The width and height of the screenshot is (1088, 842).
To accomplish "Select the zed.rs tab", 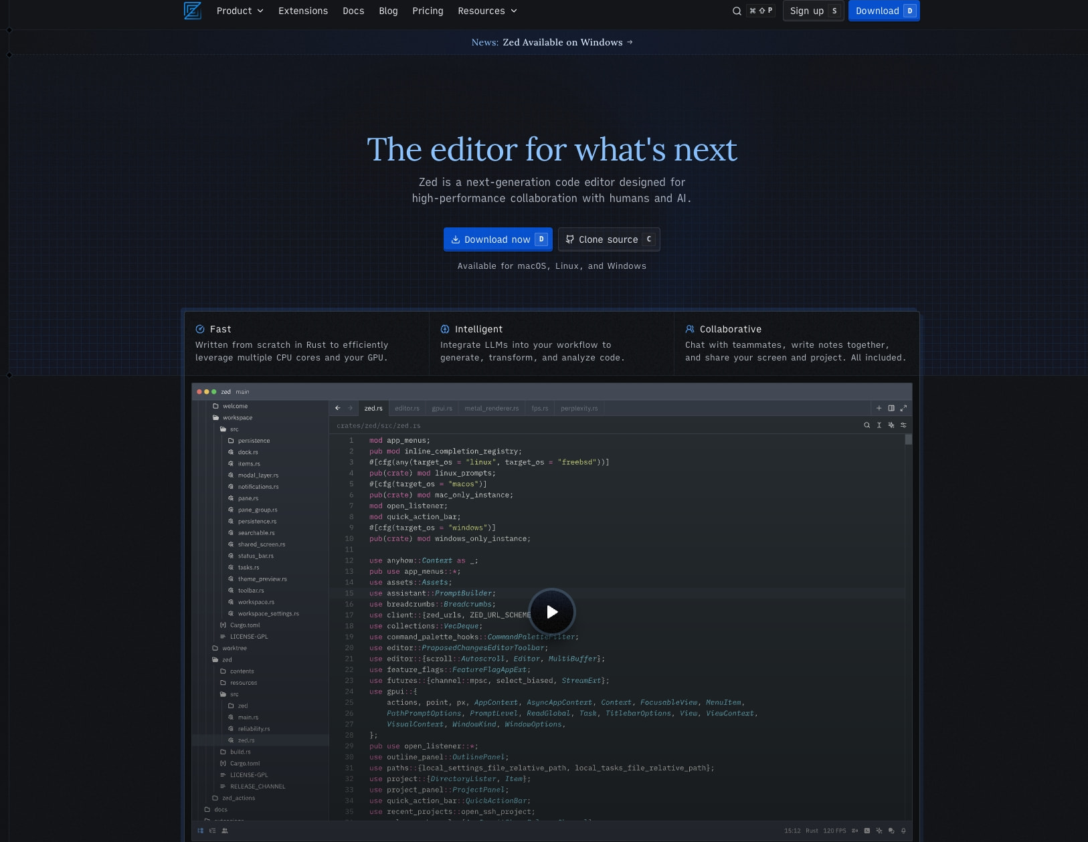I will tap(373, 408).
